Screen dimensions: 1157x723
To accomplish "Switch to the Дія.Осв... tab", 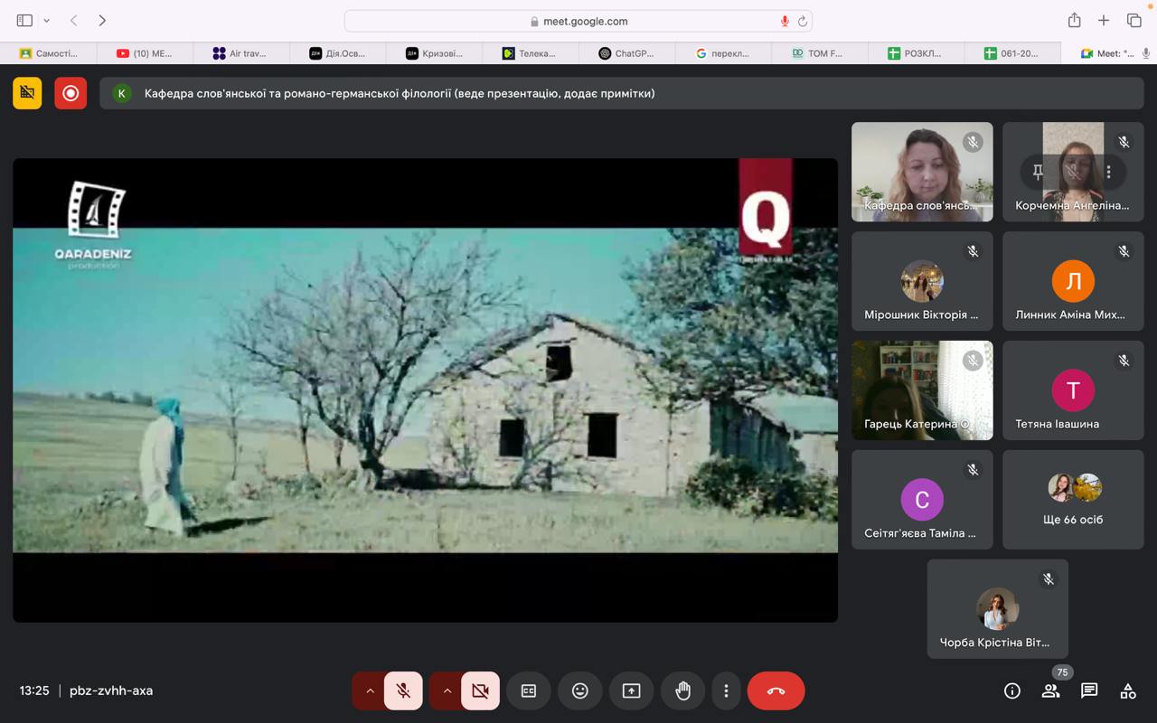I will (337, 53).
